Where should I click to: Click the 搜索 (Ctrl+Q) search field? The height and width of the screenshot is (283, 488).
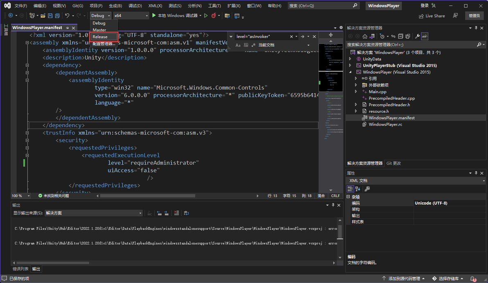(x=323, y=6)
